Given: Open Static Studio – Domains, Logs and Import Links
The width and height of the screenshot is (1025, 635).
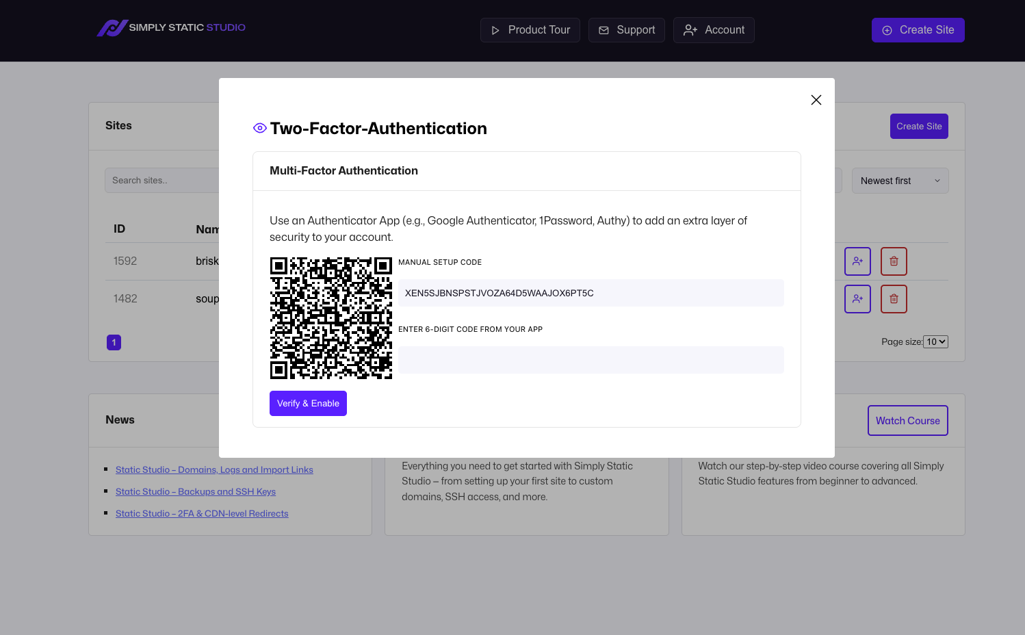Looking at the screenshot, I should (x=214, y=469).
